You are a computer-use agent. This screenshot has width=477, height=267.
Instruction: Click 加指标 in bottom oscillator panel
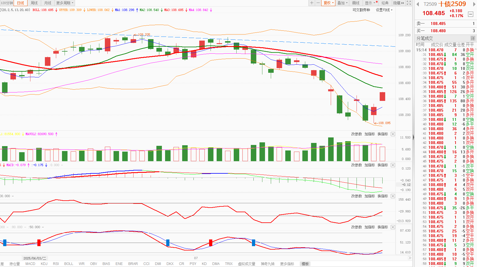click(x=370, y=227)
